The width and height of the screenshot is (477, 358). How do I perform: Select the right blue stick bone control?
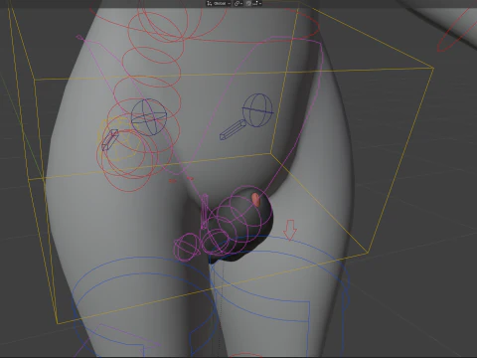[x=233, y=129]
